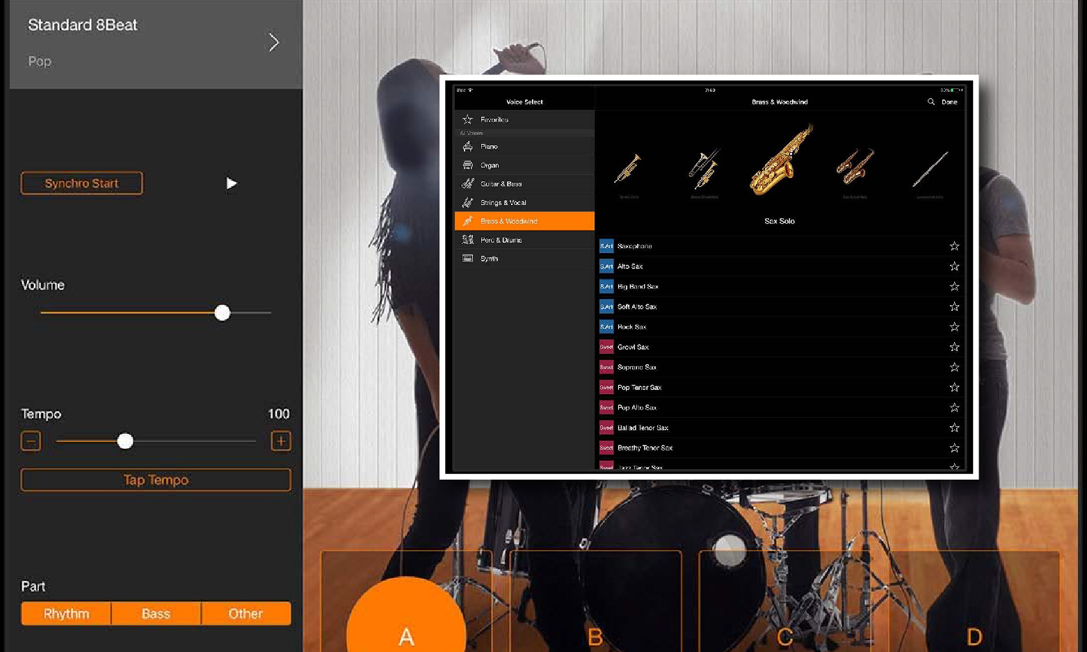This screenshot has width=1087, height=652.
Task: Click the Synchro Start button
Action: [x=82, y=184]
